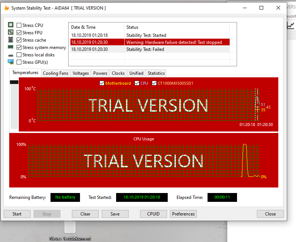View the Statistics tab
The height and width of the screenshot is (242, 296).
(x=156, y=73)
